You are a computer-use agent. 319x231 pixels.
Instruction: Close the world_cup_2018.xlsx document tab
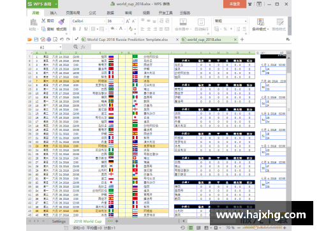tap(235, 40)
